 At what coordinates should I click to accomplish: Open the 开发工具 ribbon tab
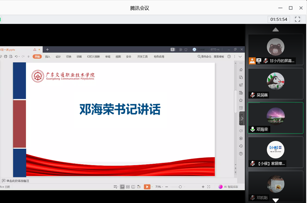click(x=142, y=57)
